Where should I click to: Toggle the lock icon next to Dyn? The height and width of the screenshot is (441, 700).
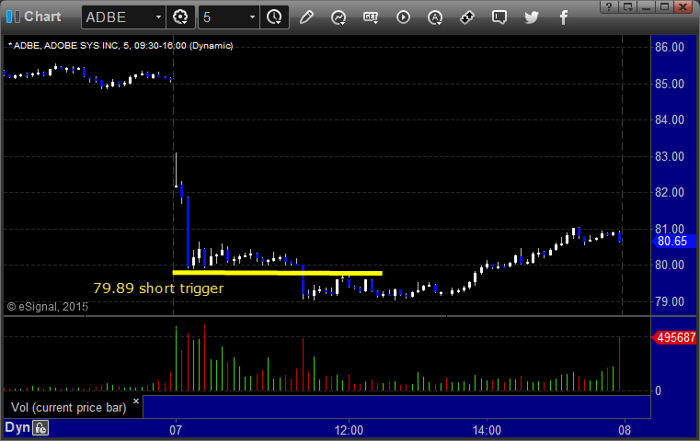click(40, 428)
